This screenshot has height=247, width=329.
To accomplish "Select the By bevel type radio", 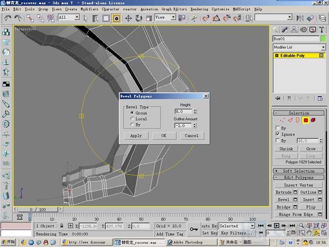I will coord(132,125).
